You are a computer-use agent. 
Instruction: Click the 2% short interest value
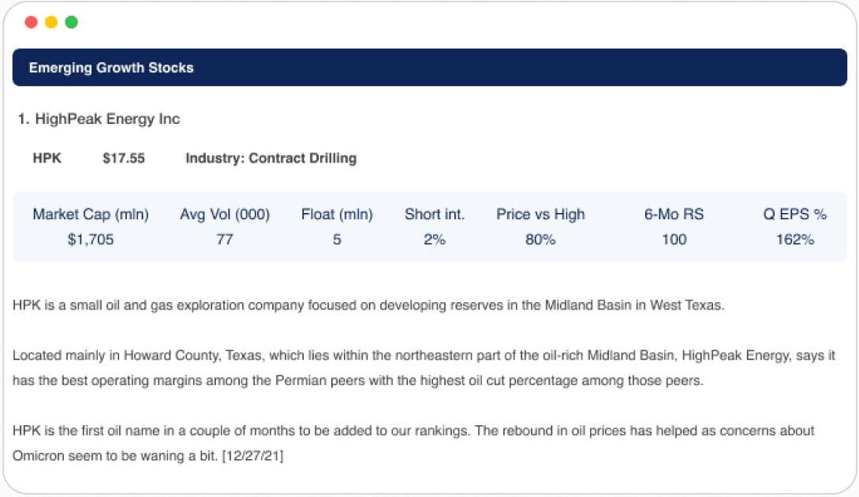tap(435, 240)
